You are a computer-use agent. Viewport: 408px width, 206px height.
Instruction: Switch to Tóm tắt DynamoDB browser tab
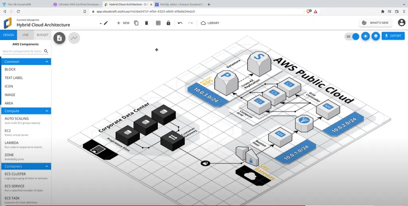point(25,4)
